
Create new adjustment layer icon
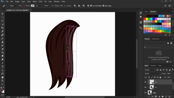pos(159,96)
